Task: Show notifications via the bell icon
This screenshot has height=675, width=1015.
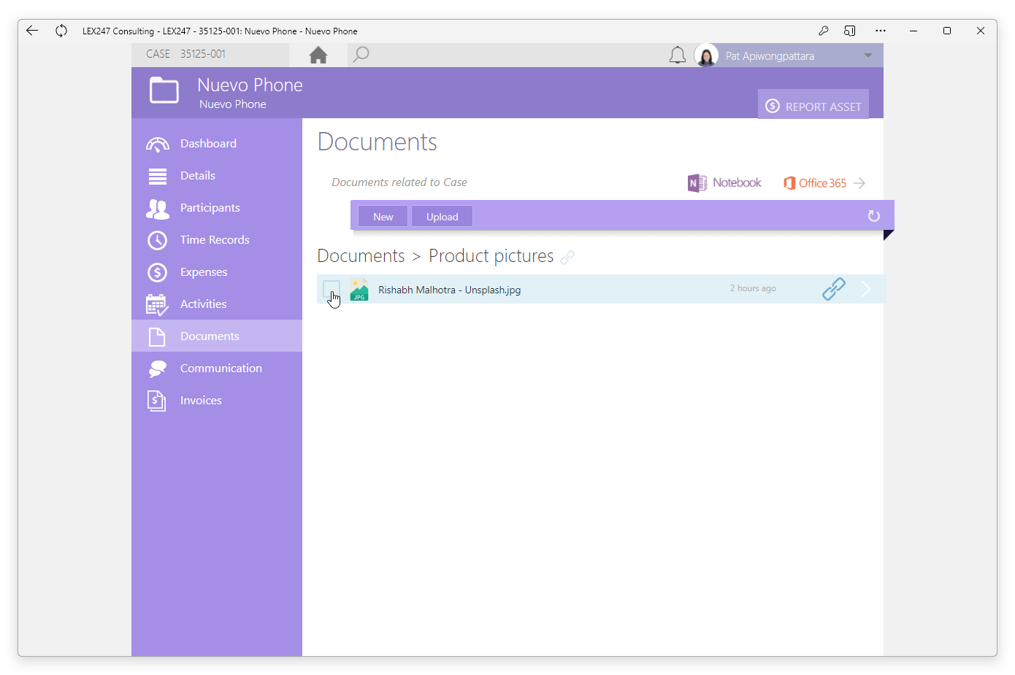Action: [678, 55]
